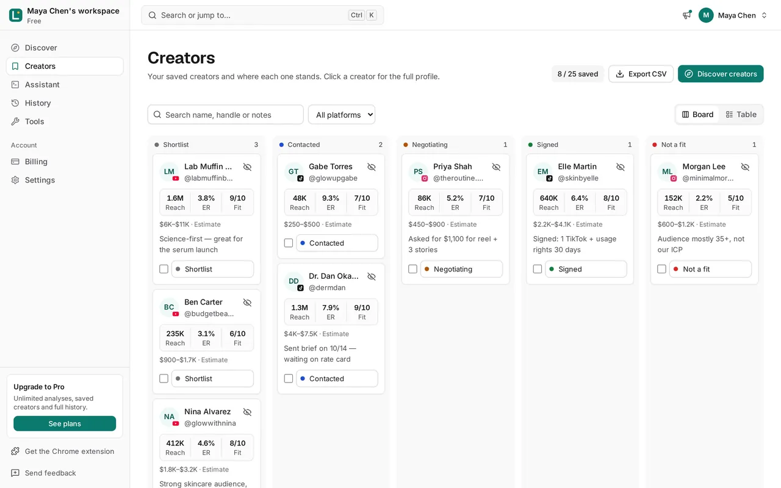Open Ben Carter's Shortlist status dropdown
The width and height of the screenshot is (781, 488).
212,378
